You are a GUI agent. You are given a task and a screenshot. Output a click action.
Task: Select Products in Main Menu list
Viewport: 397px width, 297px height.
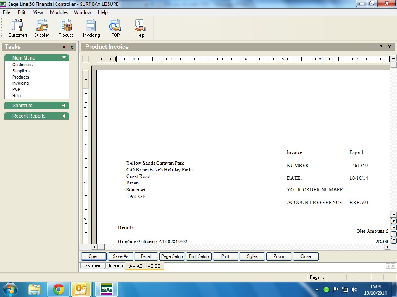click(x=21, y=77)
